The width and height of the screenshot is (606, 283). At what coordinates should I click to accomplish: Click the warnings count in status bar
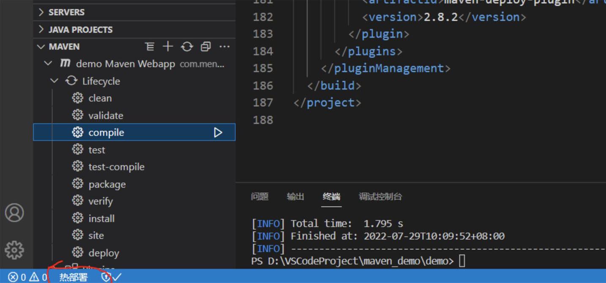pyautogui.click(x=38, y=278)
